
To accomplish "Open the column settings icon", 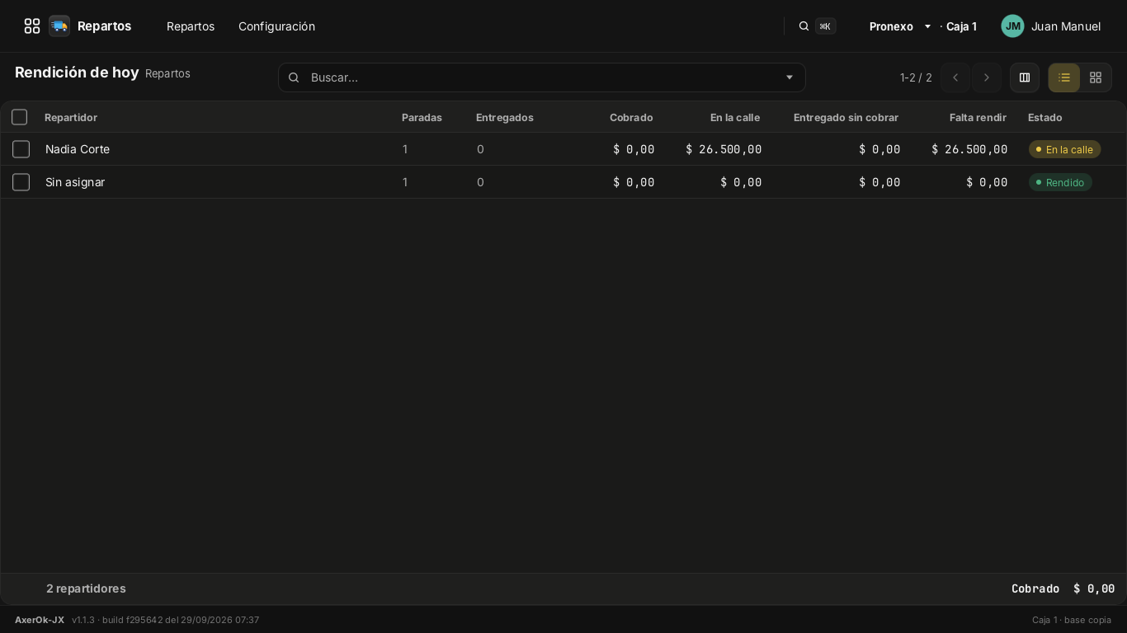I will tap(1025, 77).
